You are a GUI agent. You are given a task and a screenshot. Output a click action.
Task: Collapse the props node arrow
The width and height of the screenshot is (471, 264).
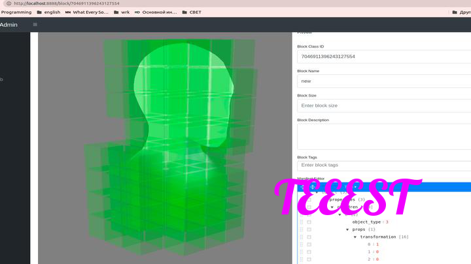pyautogui.click(x=347, y=229)
